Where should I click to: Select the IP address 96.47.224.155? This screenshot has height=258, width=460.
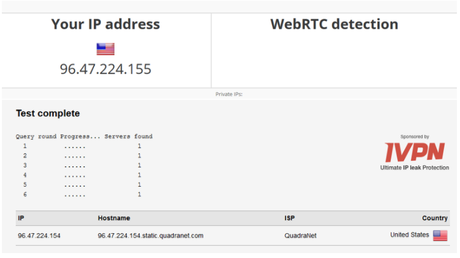coord(105,69)
